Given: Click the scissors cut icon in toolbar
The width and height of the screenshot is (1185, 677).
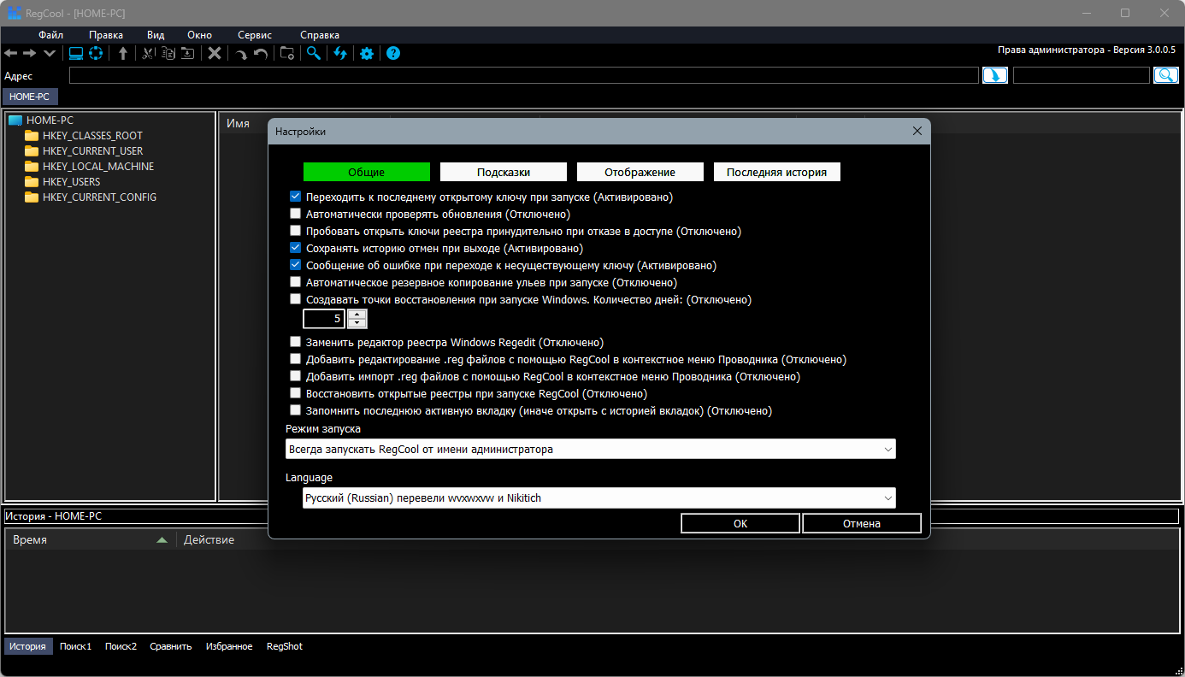Looking at the screenshot, I should (148, 54).
